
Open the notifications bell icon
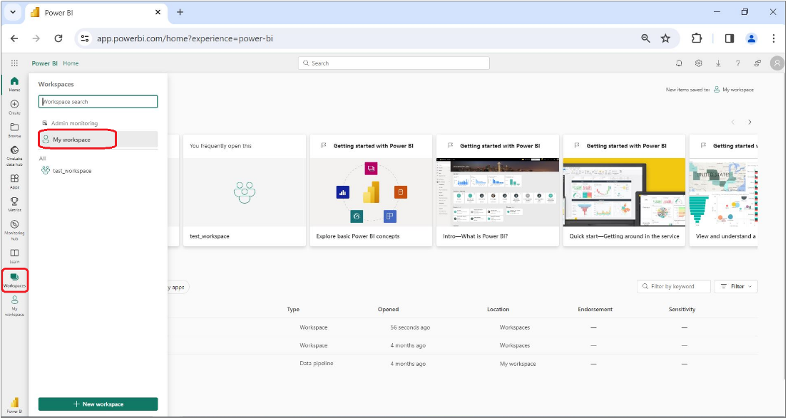[679, 63]
